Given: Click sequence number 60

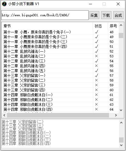Looking at the screenshot, I should (x=111, y=90).
